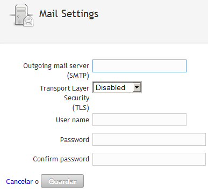Focus the User name text field
Image resolution: width=208 pixels, height=193 pixels.
point(139,120)
